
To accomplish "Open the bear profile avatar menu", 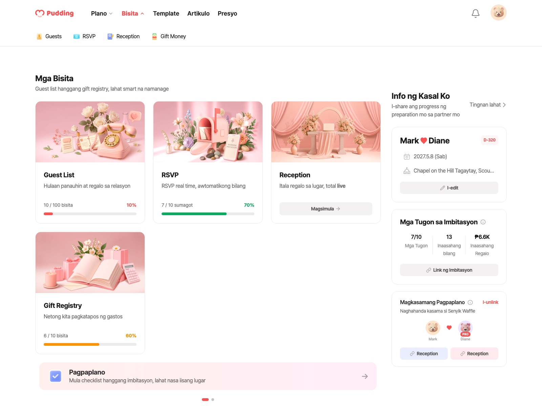I will click(x=499, y=13).
